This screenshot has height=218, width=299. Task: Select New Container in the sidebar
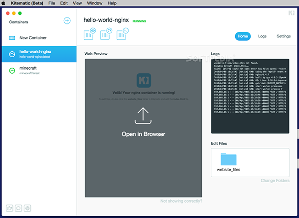(x=33, y=38)
